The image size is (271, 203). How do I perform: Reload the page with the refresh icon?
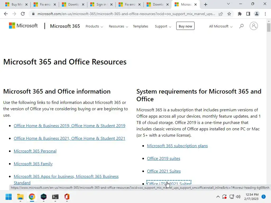[23, 14]
